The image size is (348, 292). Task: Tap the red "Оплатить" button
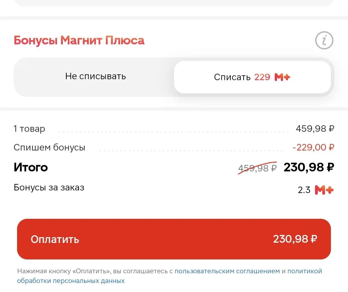pos(174,239)
